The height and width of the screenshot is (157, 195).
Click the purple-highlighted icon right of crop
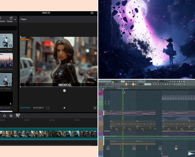point(18,116)
